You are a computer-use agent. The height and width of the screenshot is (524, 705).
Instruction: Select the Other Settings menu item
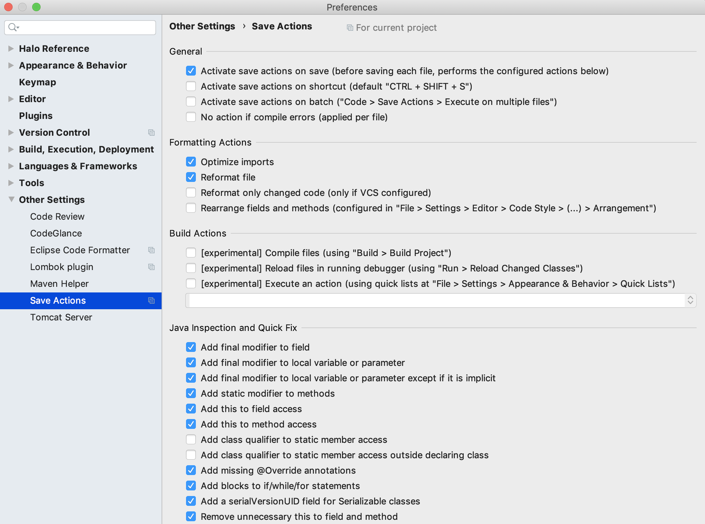click(x=52, y=199)
